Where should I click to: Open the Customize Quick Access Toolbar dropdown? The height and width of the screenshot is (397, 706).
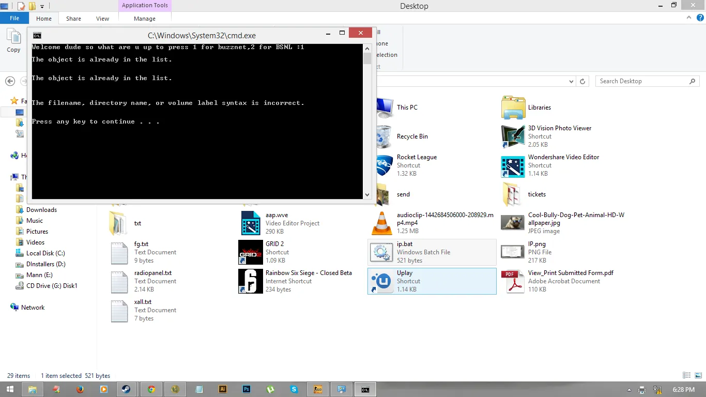(x=42, y=6)
